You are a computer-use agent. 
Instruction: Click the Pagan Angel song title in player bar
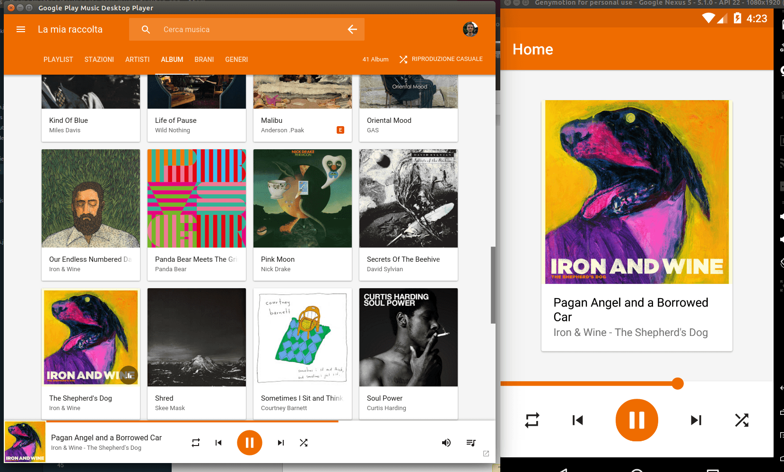[x=106, y=438]
